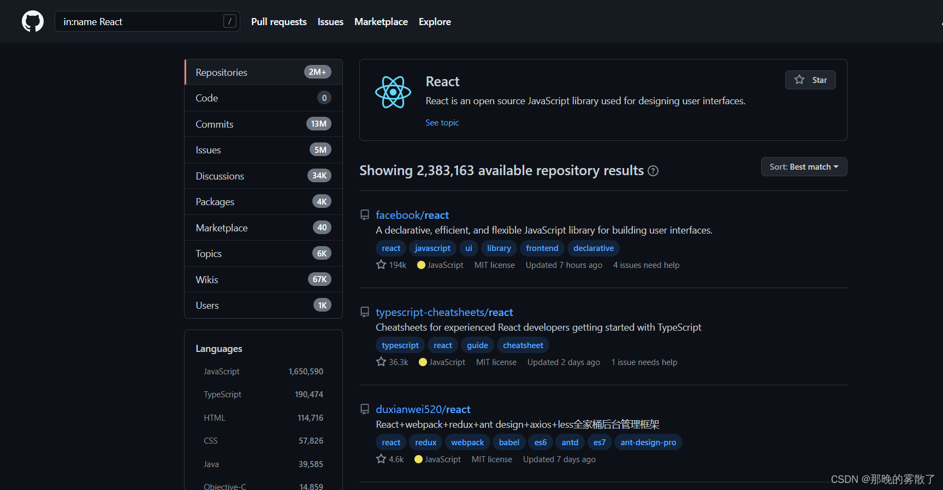Select the Packages search filter

[264, 202]
